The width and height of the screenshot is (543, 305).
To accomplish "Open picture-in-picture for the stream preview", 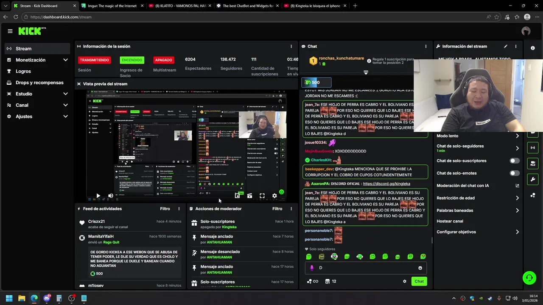I will (237, 196).
